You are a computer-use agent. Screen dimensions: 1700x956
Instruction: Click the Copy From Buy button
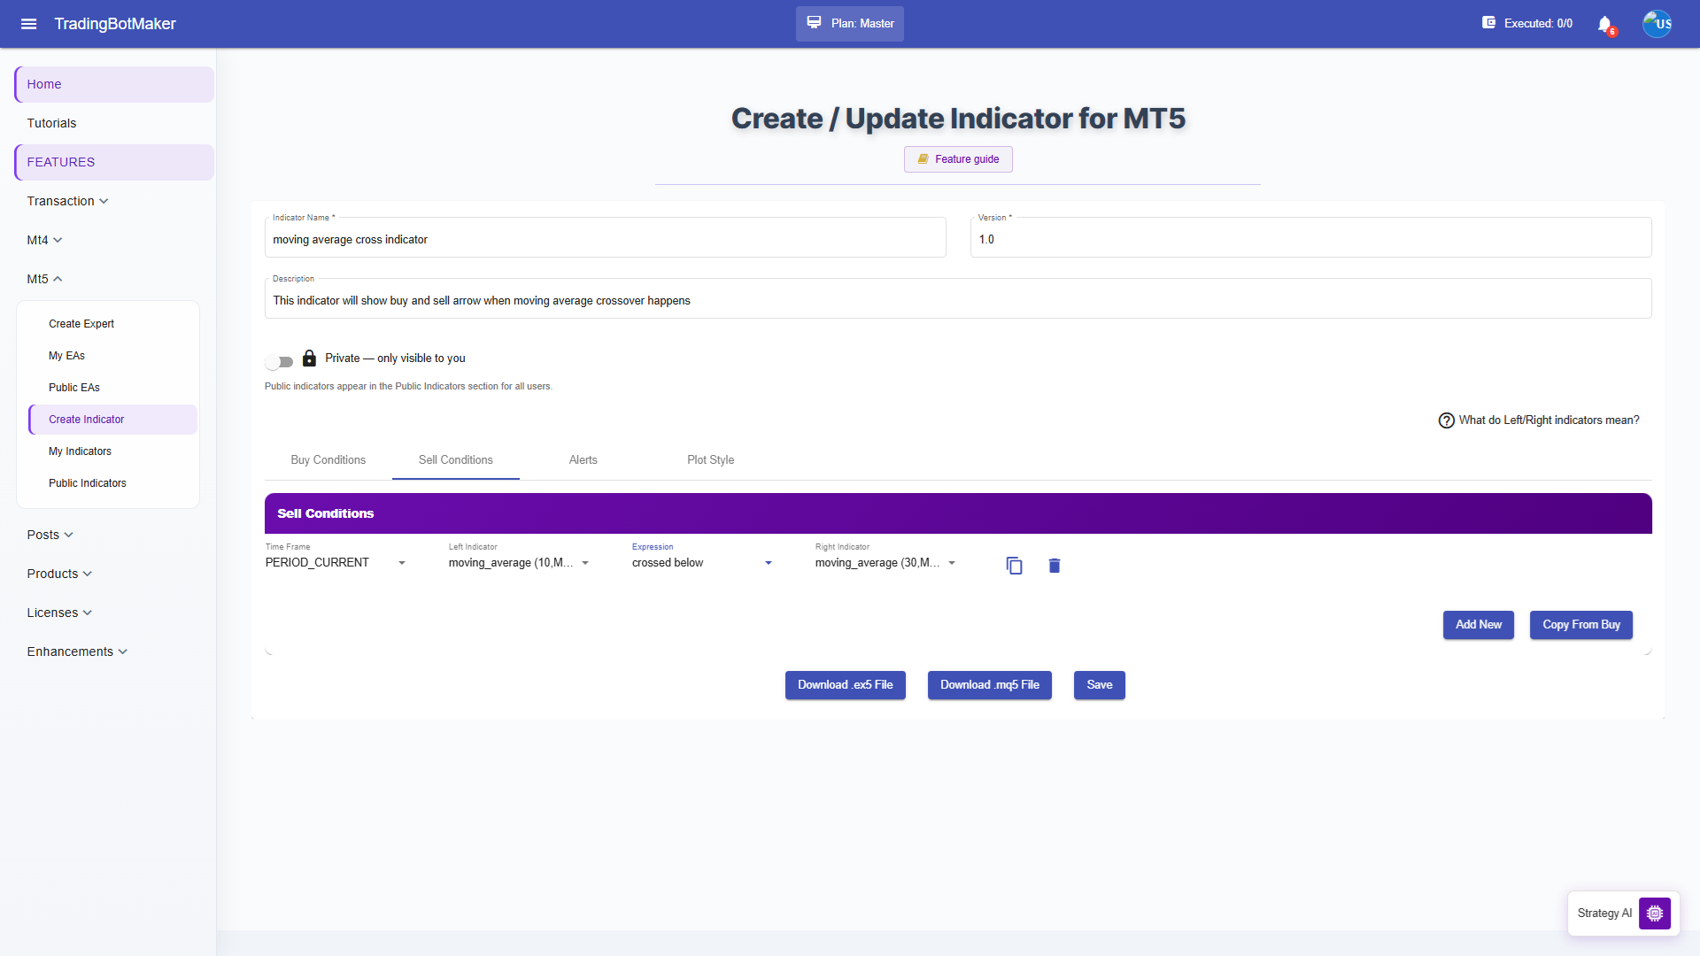coord(1580,625)
